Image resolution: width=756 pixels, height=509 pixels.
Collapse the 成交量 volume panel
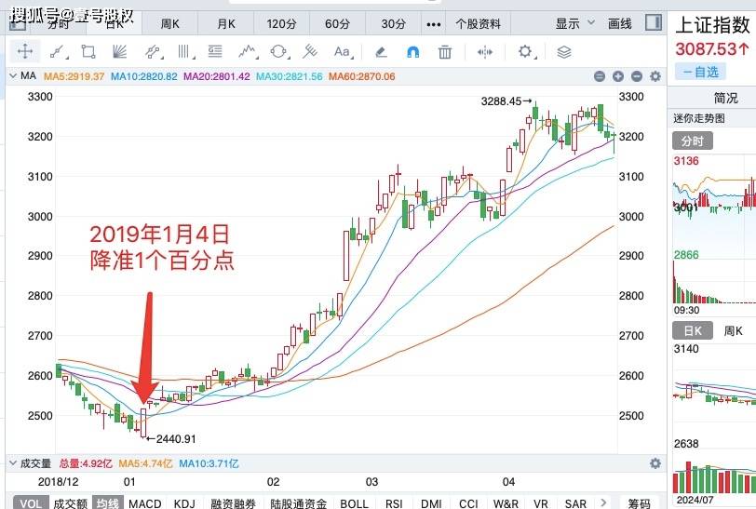[x=13, y=462]
